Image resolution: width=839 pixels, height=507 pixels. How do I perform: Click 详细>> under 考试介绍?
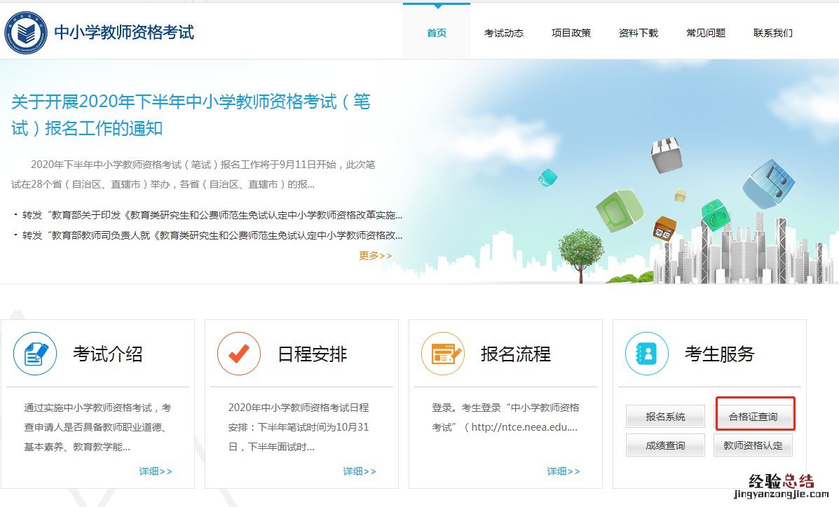pyautogui.click(x=156, y=471)
